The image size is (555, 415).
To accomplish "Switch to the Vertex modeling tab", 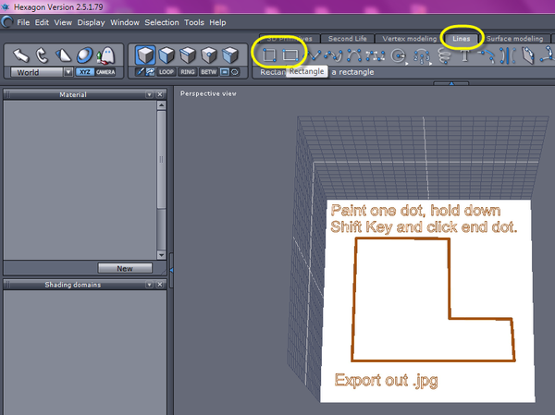I will click(x=409, y=39).
